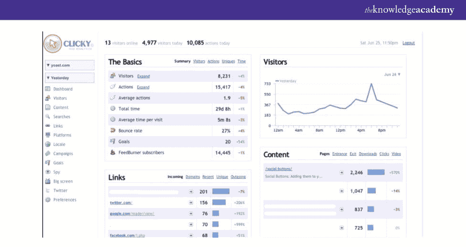Open the Yesterday date range dropdown

pos(70,77)
